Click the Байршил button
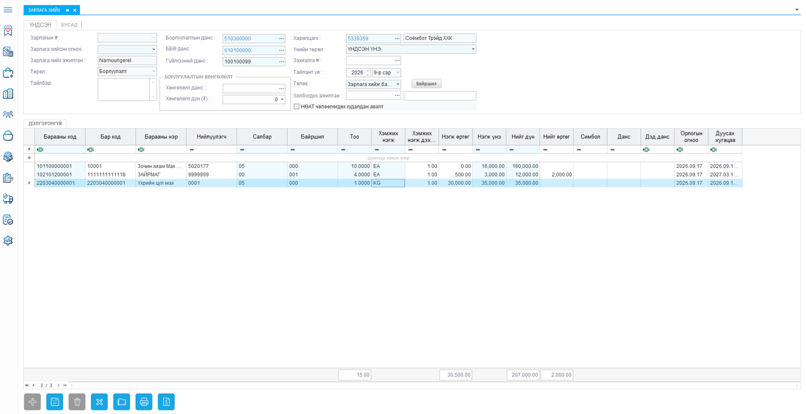The image size is (806, 414). click(426, 84)
